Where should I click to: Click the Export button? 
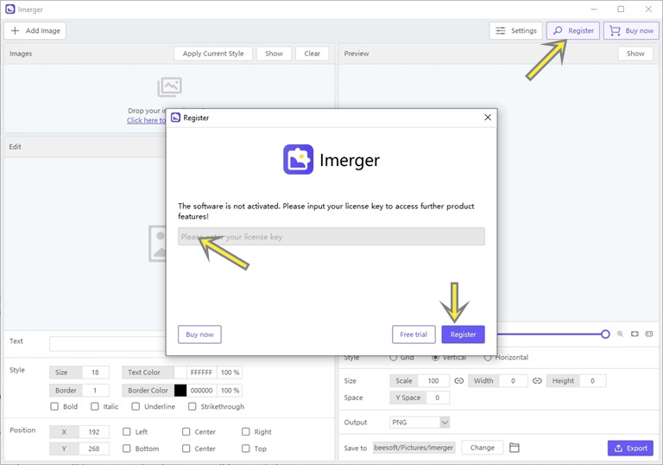pyautogui.click(x=630, y=448)
